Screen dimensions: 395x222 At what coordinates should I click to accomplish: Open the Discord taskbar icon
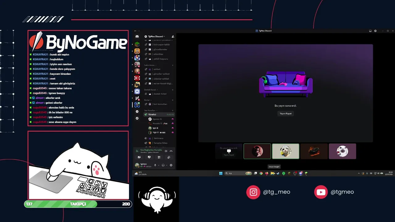301,173
